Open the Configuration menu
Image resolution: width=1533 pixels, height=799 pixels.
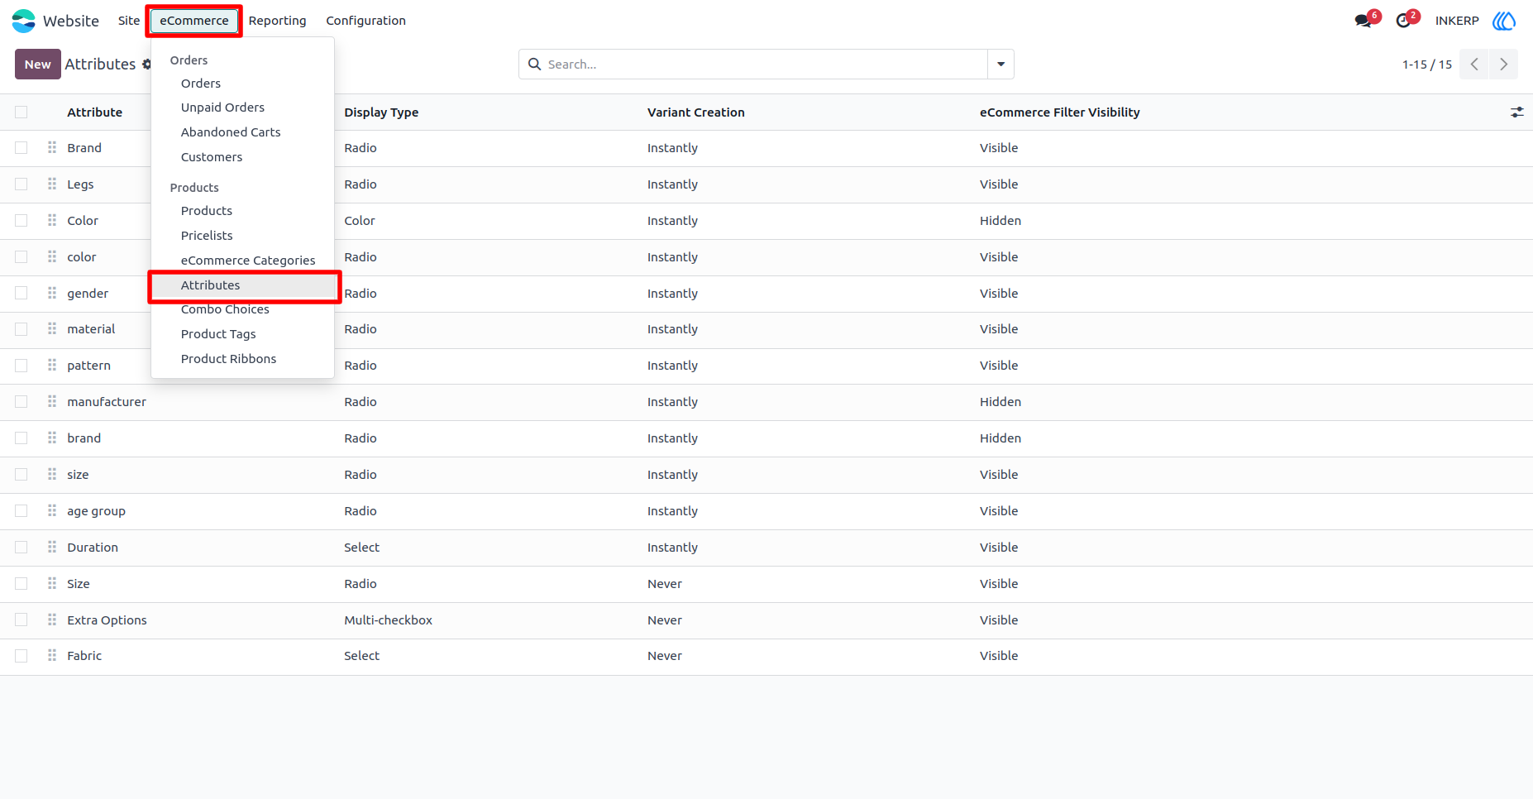(365, 21)
